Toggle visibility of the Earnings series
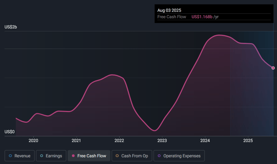 coord(51,156)
